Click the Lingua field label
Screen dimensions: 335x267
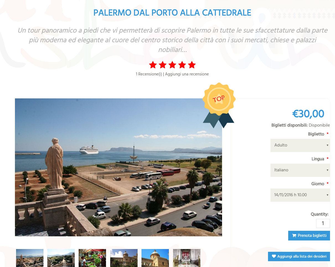(318, 159)
